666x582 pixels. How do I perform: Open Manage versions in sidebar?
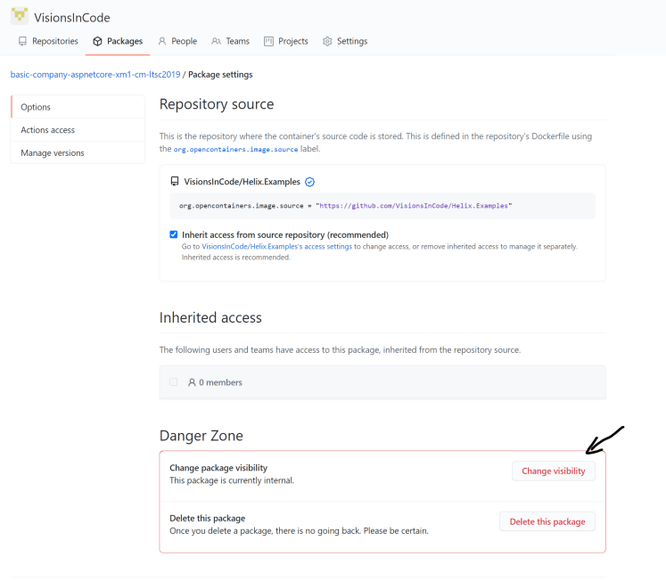click(53, 153)
